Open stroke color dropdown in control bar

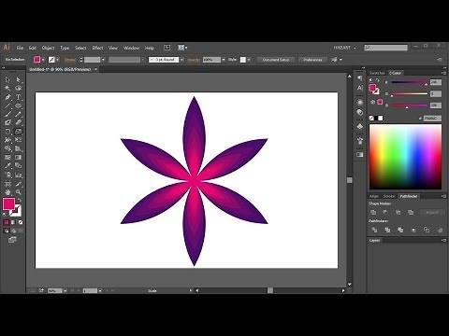click(x=57, y=60)
